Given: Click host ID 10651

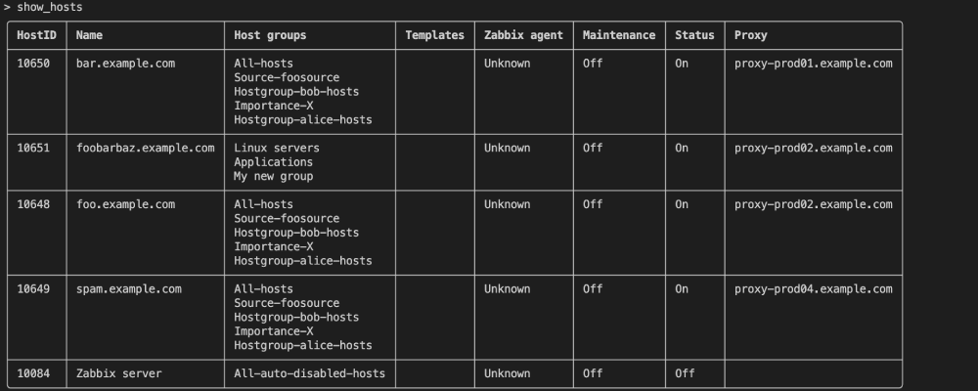Looking at the screenshot, I should (x=33, y=149).
